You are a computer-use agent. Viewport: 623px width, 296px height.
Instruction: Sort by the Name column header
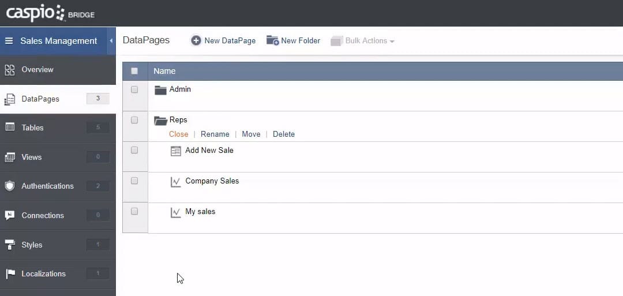(x=164, y=71)
